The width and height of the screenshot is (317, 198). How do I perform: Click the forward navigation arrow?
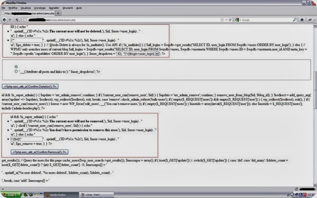pyautogui.click(x=10, y=20)
